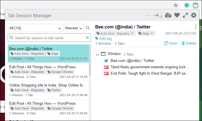Open the cloud sync icon
Viewport: 202px width, 121px height.
pyautogui.click(x=168, y=15)
